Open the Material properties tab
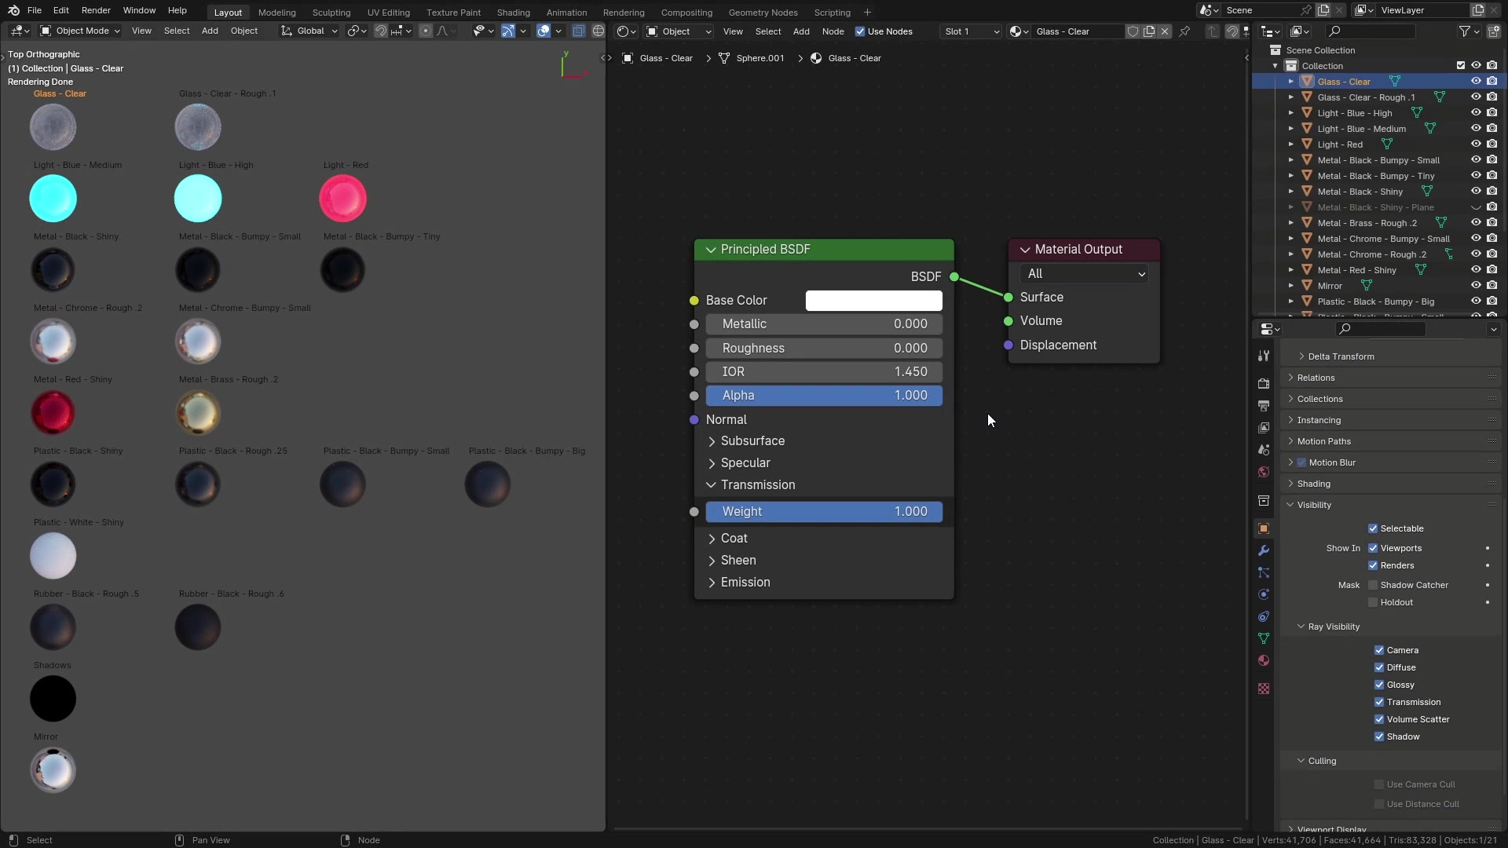This screenshot has height=848, width=1508. (1264, 660)
